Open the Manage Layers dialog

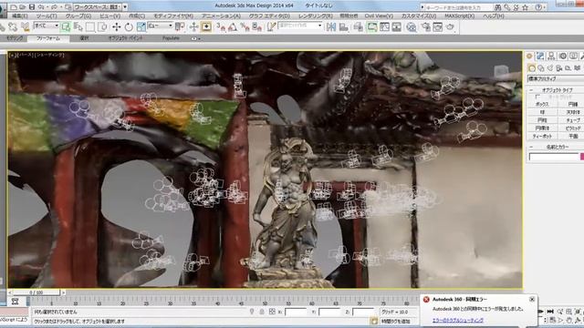coord(358,26)
